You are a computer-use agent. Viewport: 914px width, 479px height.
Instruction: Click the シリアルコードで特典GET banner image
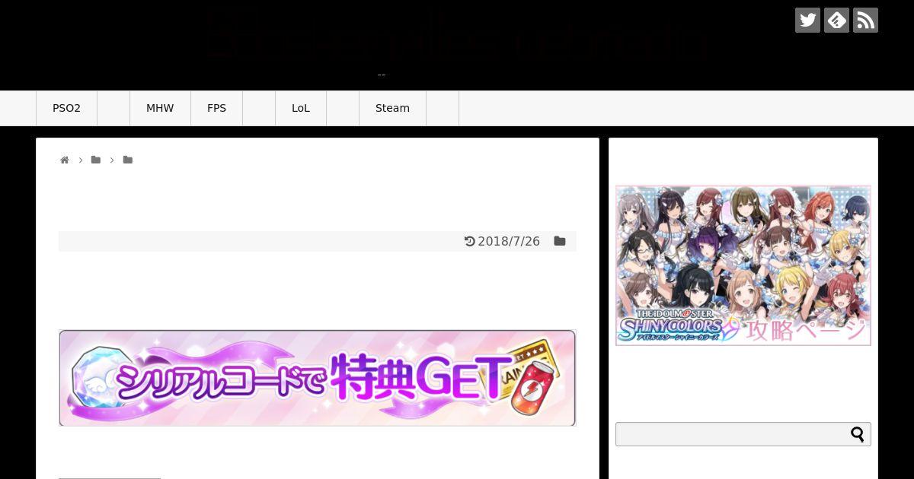[x=318, y=378]
